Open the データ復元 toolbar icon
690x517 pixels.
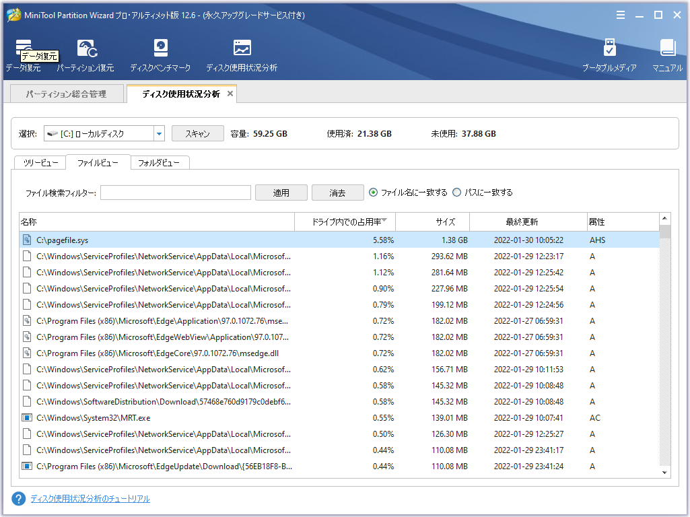tap(24, 55)
